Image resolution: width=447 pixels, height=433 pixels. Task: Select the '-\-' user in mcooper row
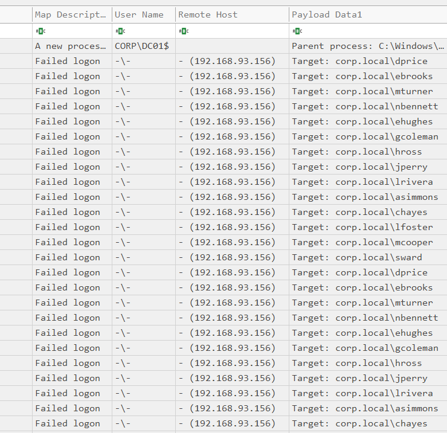pos(144,242)
